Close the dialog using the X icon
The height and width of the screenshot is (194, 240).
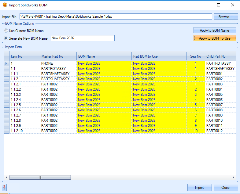(x=232, y=5)
